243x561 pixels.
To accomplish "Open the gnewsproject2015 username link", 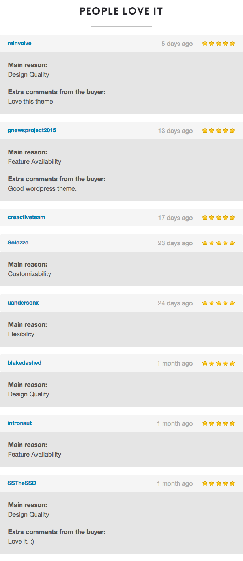I will click(32, 130).
